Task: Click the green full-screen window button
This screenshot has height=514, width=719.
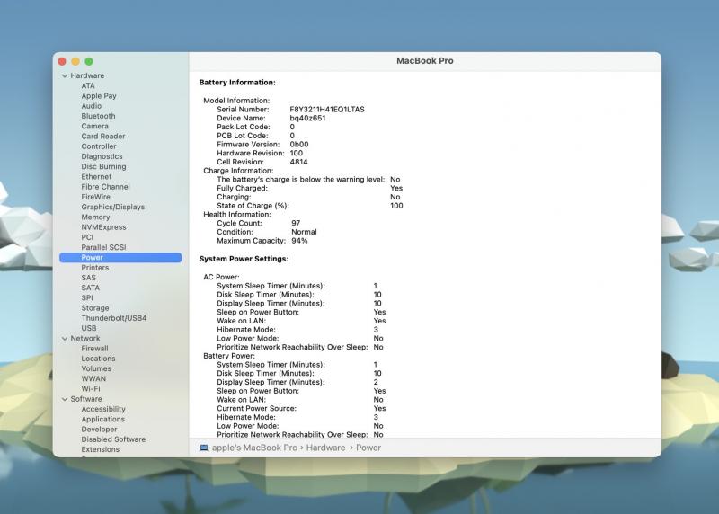Action: (x=89, y=61)
